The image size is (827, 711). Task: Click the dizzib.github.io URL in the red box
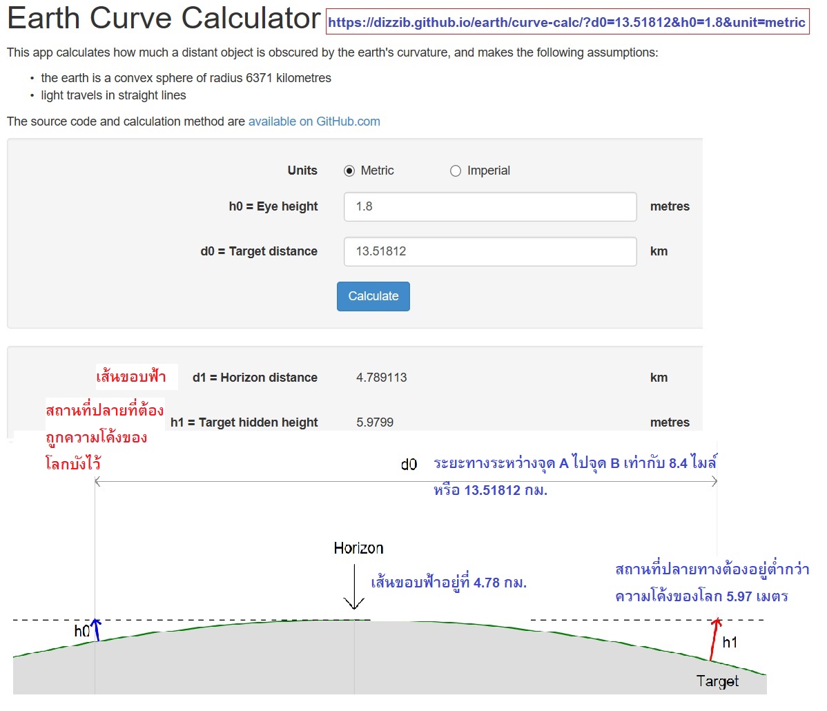tap(566, 23)
